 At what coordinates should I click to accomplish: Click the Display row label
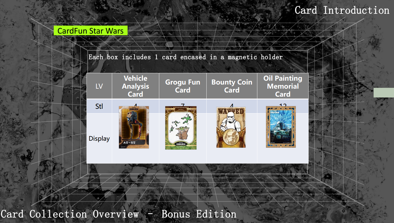[x=99, y=138]
